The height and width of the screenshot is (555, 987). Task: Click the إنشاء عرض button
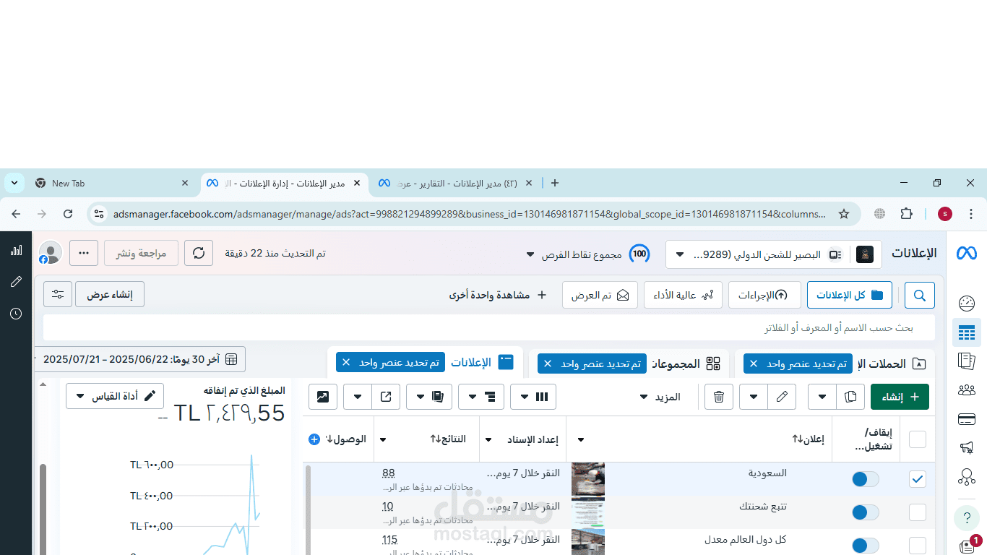pos(110,295)
